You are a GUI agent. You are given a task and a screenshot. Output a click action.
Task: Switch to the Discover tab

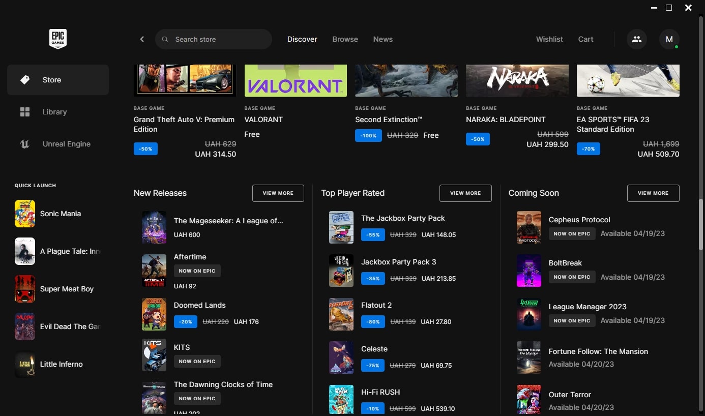(302, 39)
